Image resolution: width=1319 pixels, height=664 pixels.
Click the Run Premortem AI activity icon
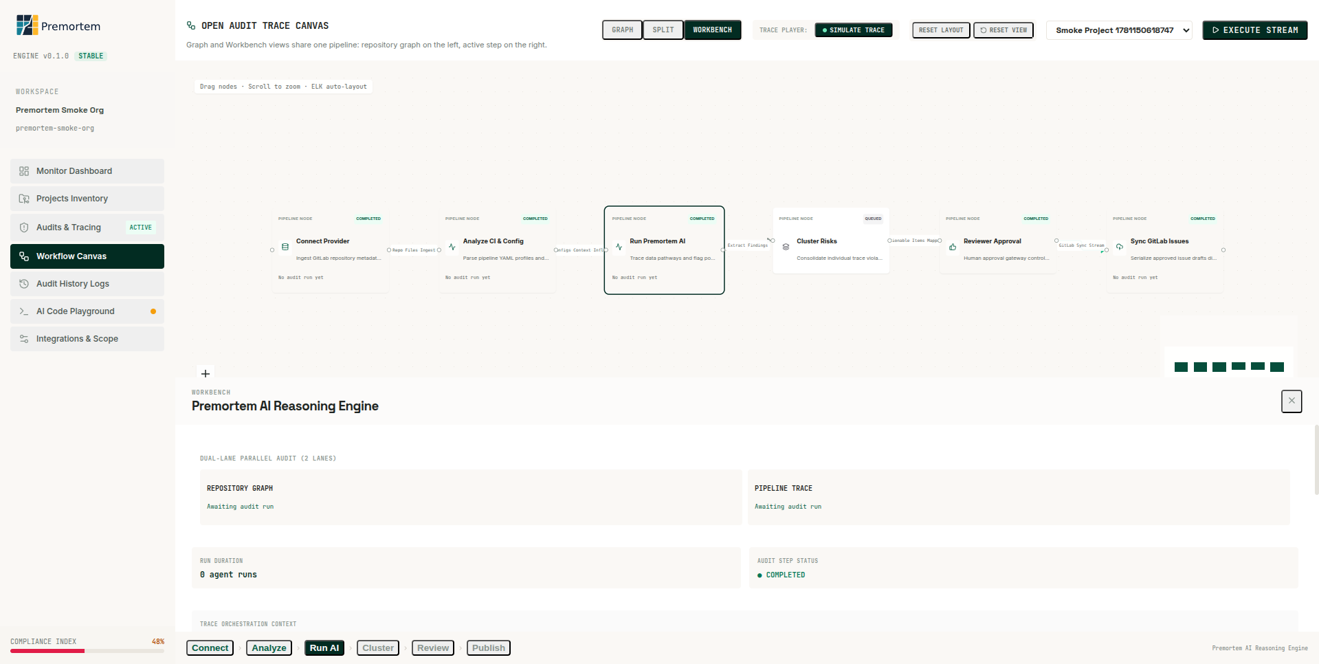pyautogui.click(x=619, y=247)
